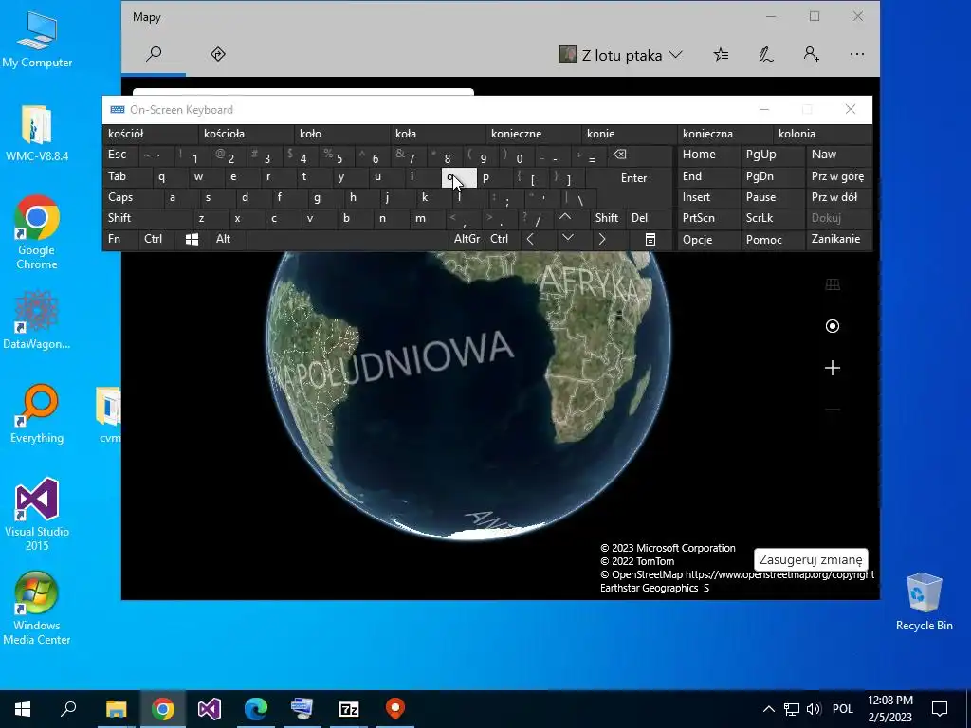Viewport: 971px width, 728px height.
Task: Open the notification center icon
Action: (x=940, y=709)
